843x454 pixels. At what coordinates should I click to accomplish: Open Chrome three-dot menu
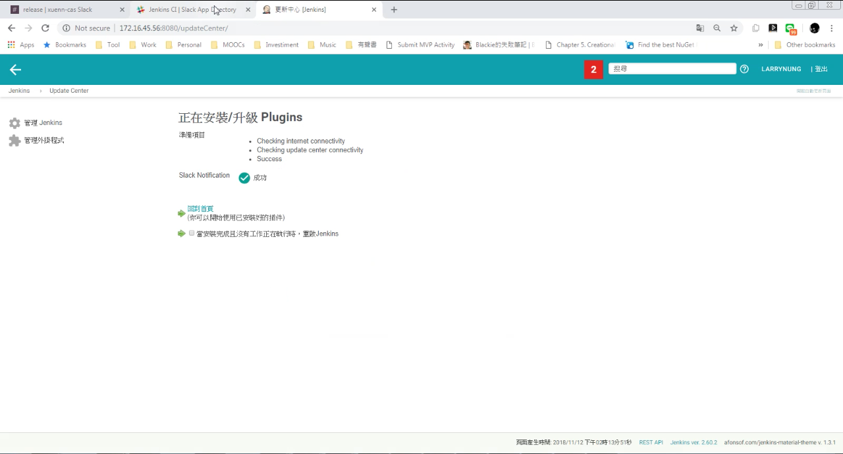(x=832, y=28)
